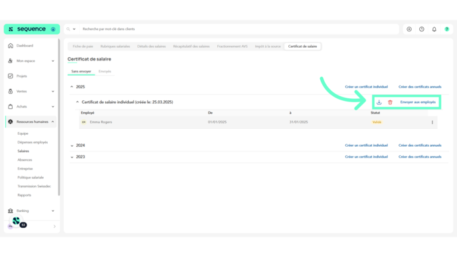
Task: Open Salaires in the sidebar
Action: tap(23, 151)
